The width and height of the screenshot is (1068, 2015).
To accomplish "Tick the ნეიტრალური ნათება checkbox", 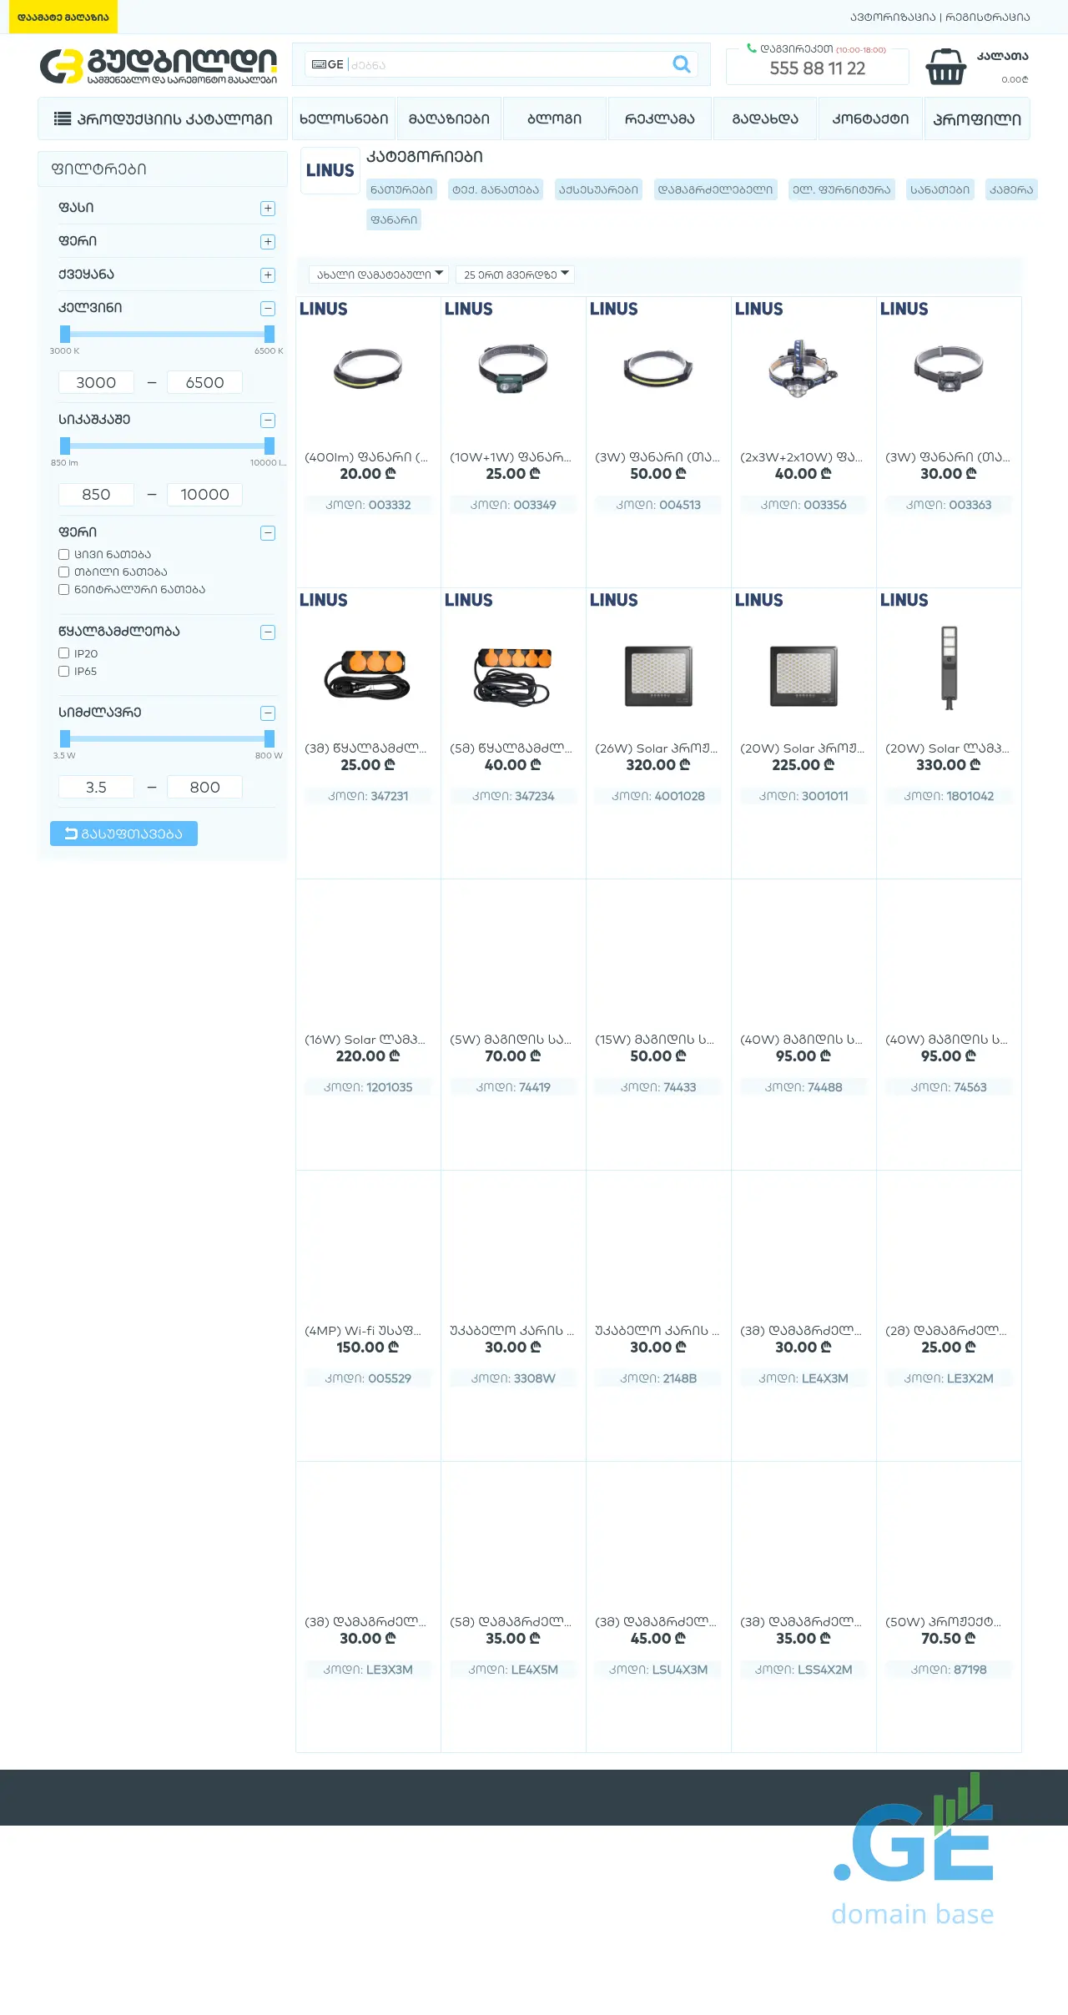I will (x=63, y=589).
